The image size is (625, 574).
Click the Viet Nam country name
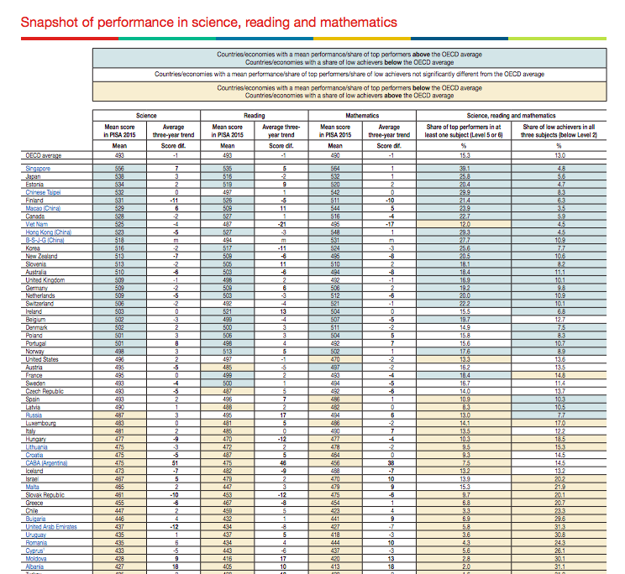pyautogui.click(x=38, y=224)
